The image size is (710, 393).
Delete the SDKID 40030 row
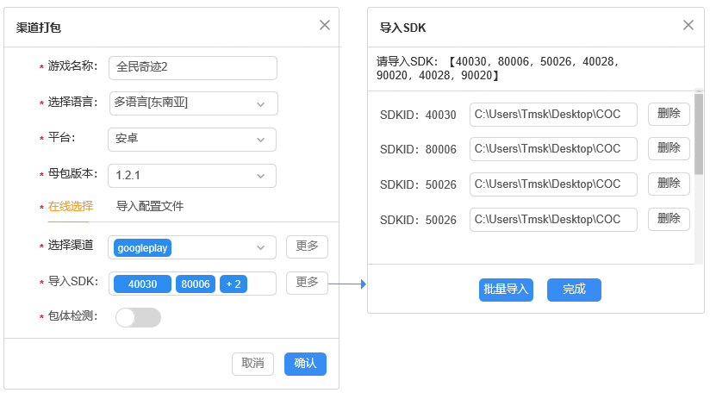[x=669, y=114]
